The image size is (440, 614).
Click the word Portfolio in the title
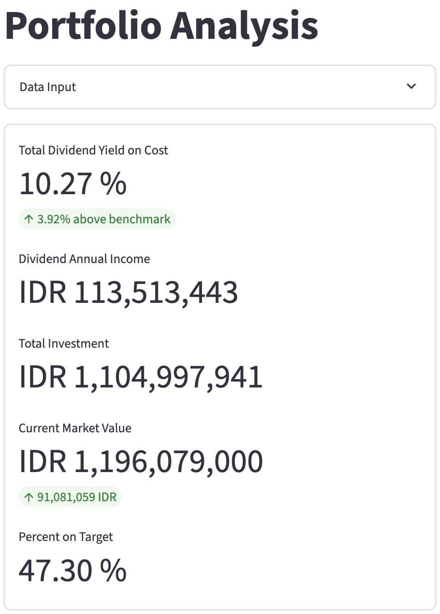tap(83, 25)
